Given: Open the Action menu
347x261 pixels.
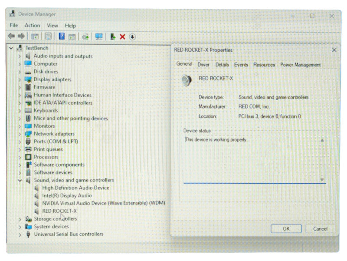Looking at the screenshot, I should point(32,26).
